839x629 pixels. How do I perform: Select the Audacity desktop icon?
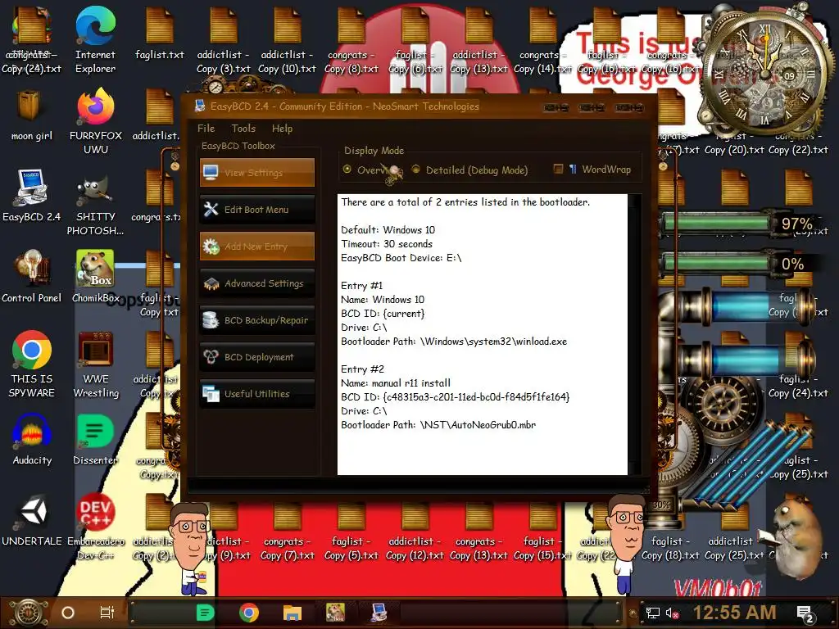coord(32,440)
